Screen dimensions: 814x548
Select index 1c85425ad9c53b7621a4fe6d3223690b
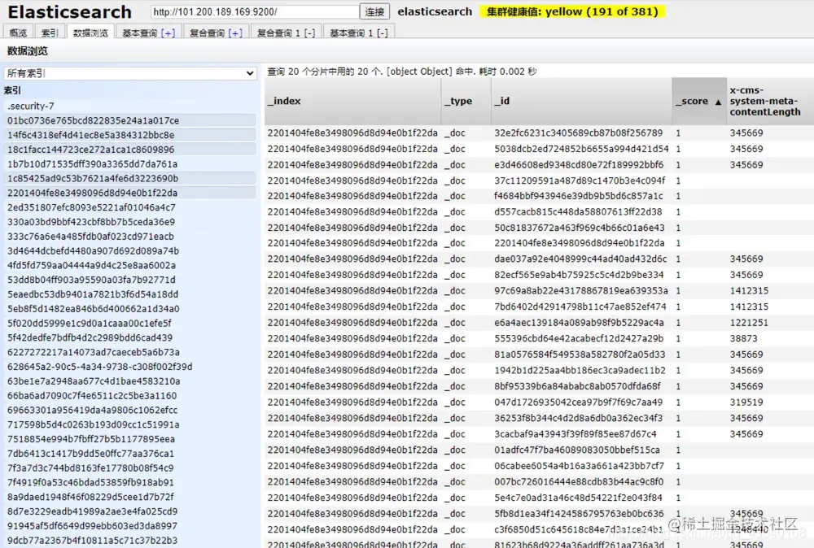(129, 178)
